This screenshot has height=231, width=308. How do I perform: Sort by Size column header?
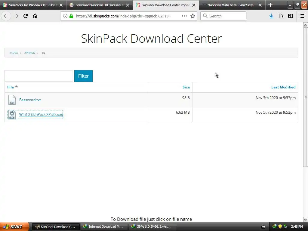pyautogui.click(x=186, y=87)
